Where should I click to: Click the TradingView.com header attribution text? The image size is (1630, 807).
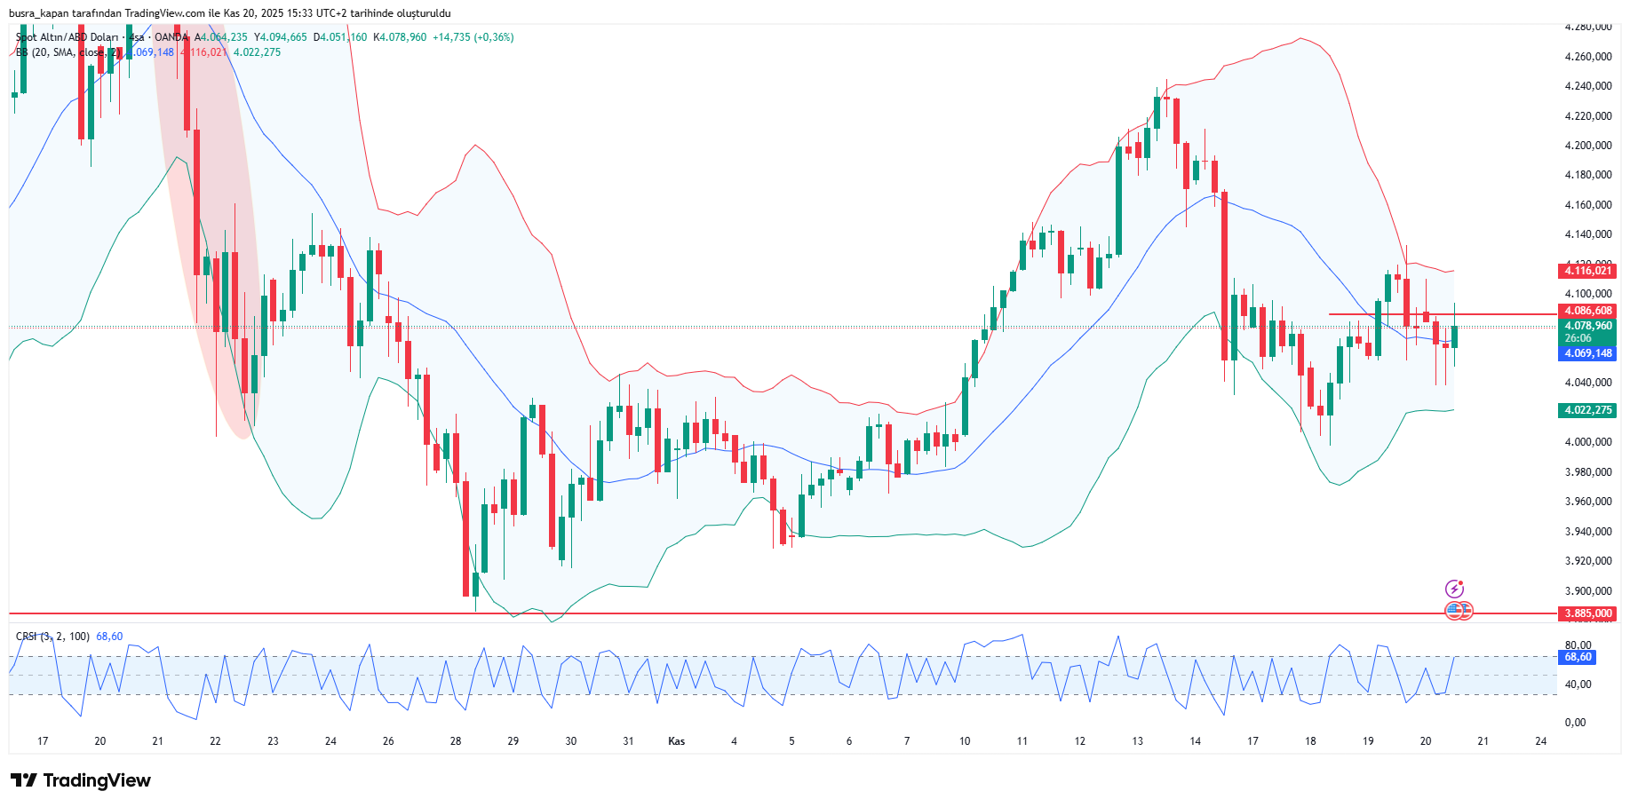click(x=166, y=13)
